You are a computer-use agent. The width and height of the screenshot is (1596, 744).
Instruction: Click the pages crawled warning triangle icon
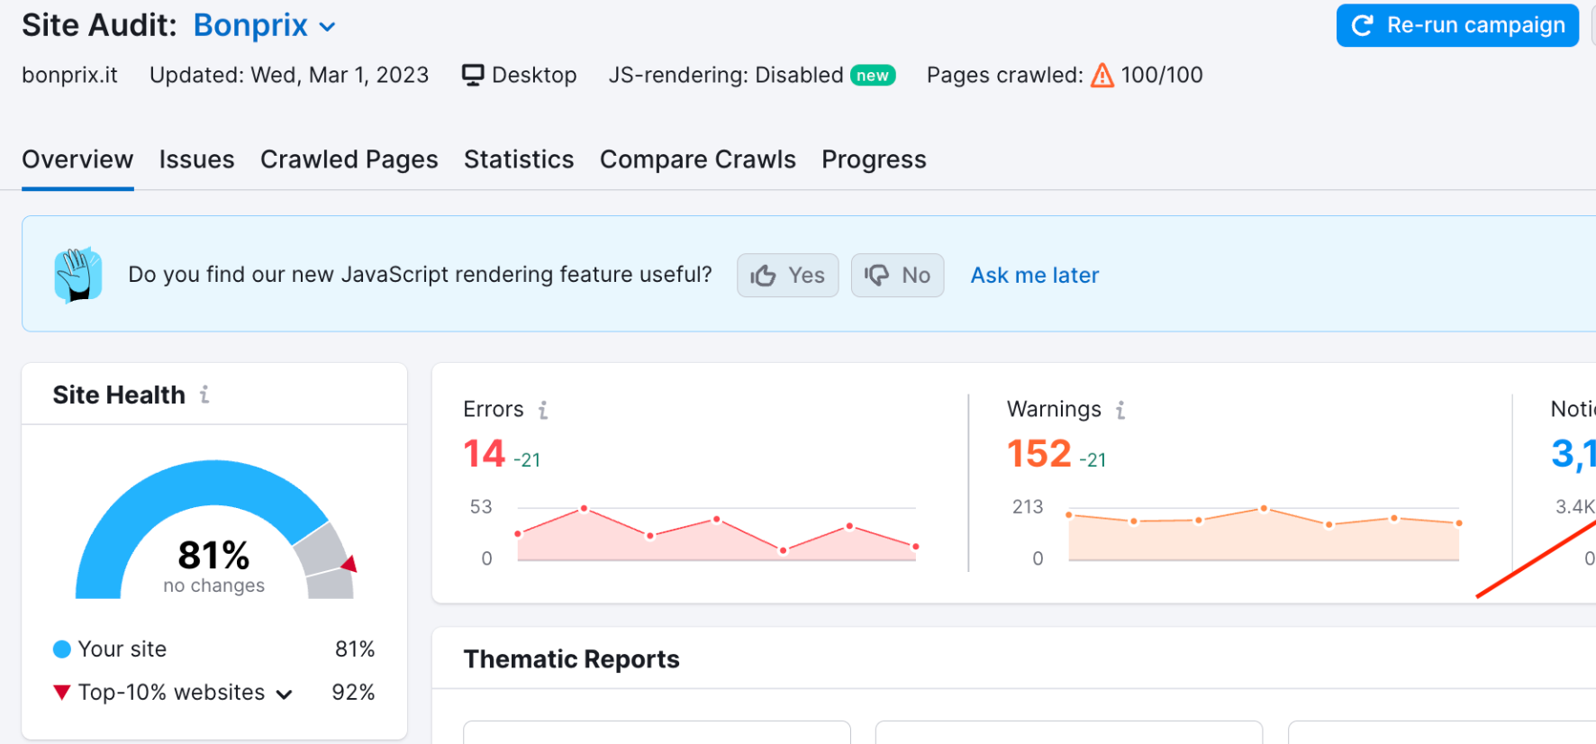(1102, 76)
